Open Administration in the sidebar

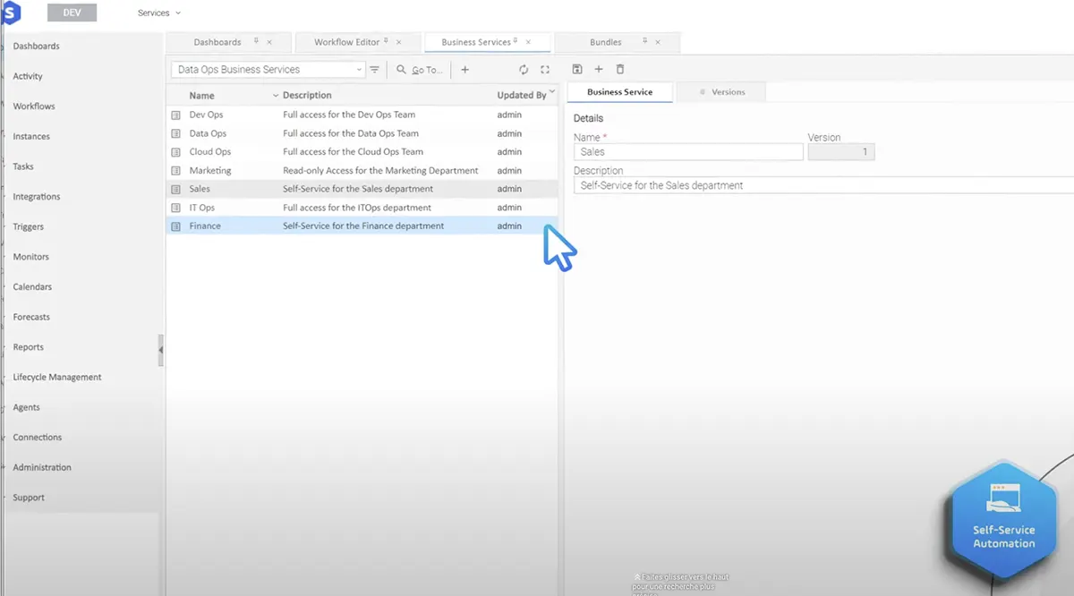point(42,467)
